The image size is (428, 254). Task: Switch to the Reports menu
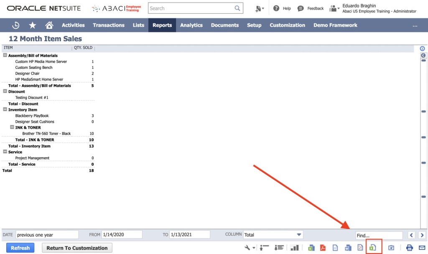162,25
